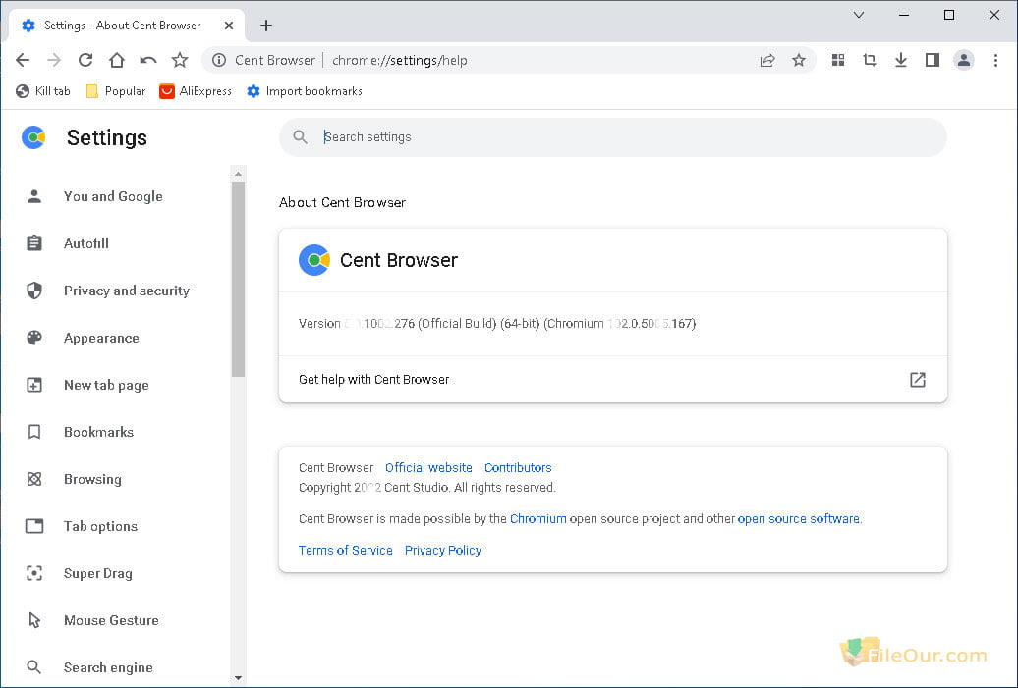
Task: Click the forward navigation arrow
Action: (54, 60)
